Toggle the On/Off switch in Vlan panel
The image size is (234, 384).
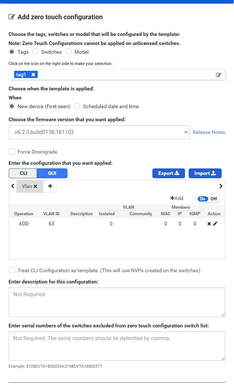(208, 199)
